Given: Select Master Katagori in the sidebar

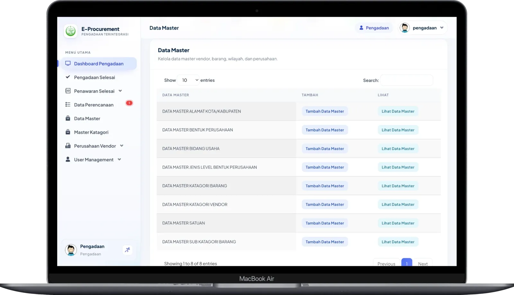Looking at the screenshot, I should (91, 132).
